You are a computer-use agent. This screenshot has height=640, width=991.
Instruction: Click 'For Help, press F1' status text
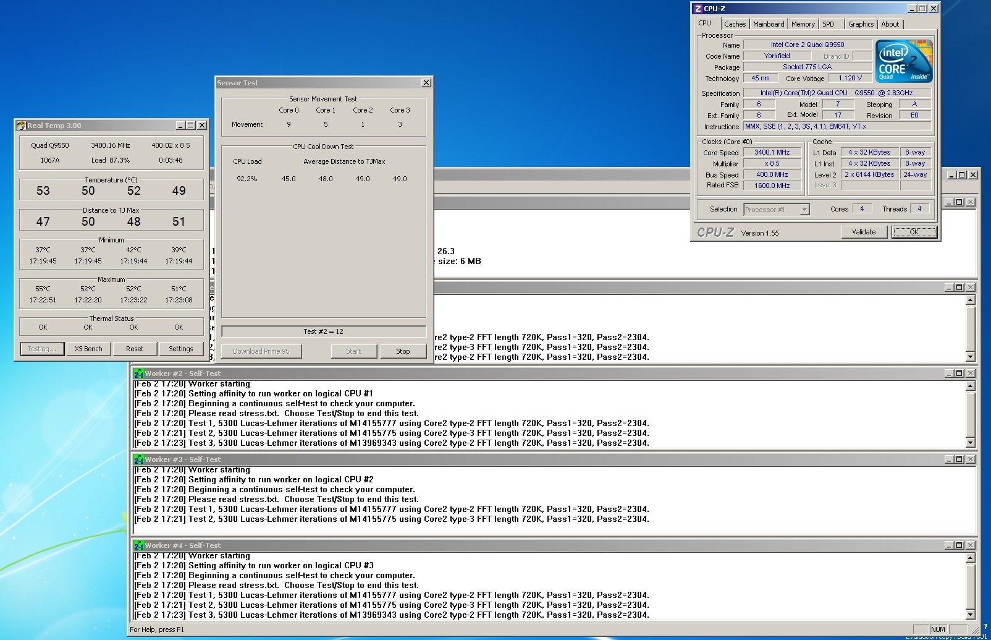(157, 629)
